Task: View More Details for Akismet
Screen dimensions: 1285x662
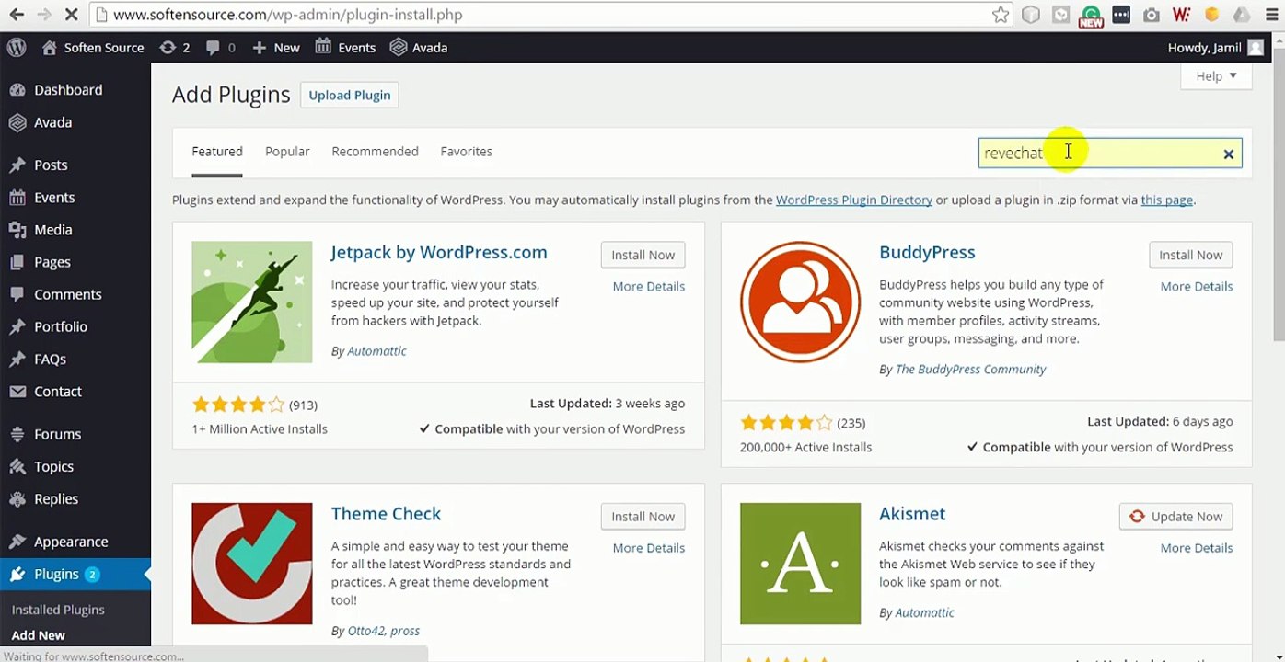Action: 1197,548
